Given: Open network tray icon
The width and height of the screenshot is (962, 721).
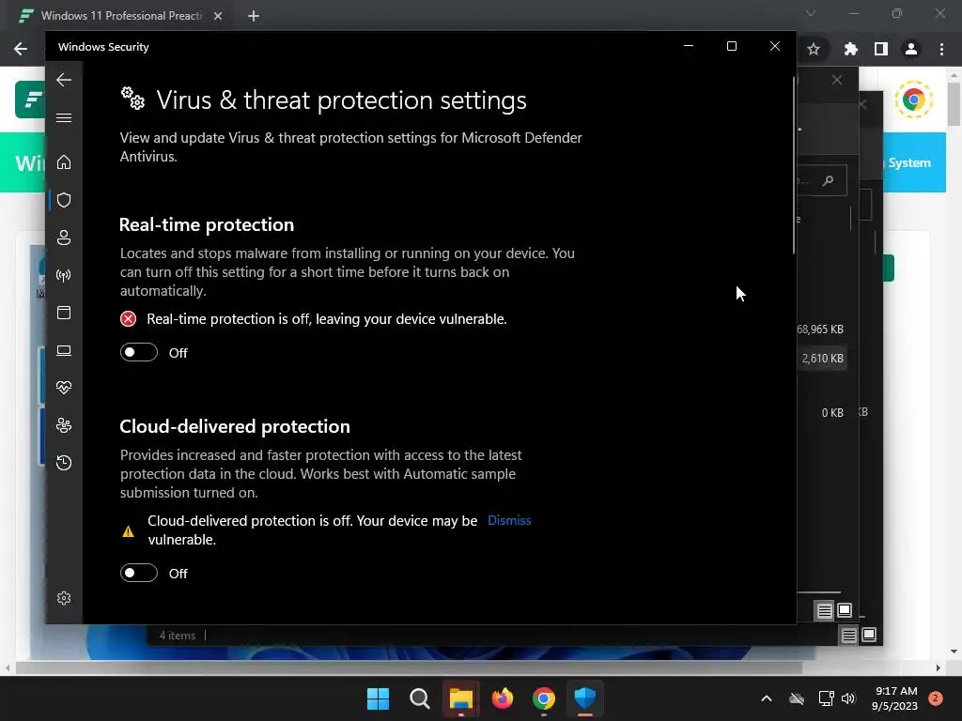Looking at the screenshot, I should click(x=826, y=698).
